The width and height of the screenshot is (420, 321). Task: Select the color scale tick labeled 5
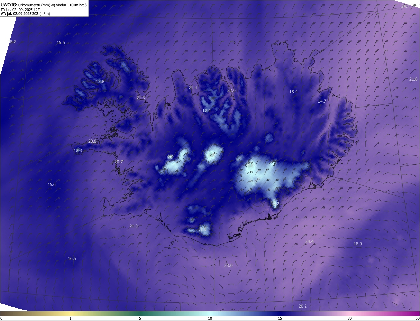tap(140, 318)
